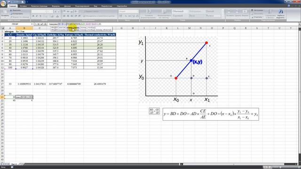Select the Лист1 sheet tab
Image resolution: width=301 pixels, height=169 pixels.
click(x=14, y=164)
